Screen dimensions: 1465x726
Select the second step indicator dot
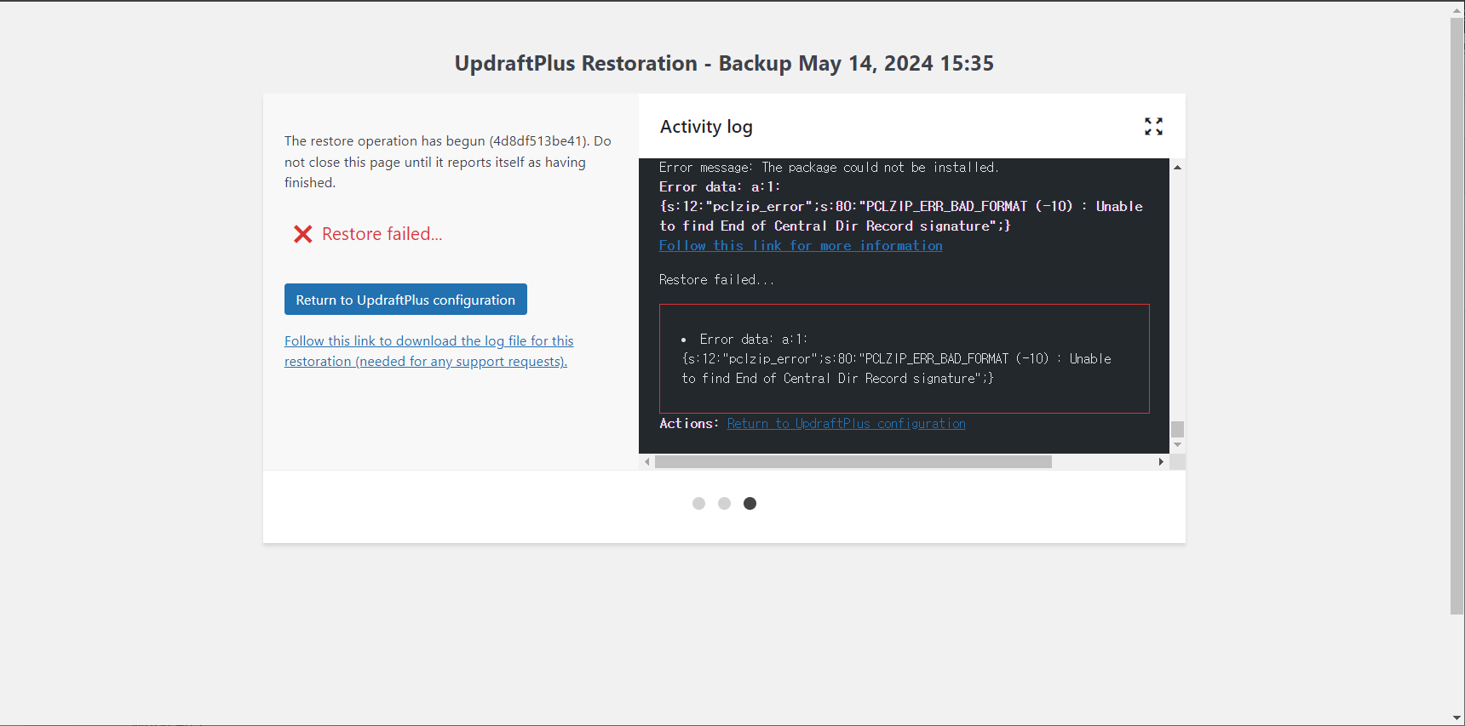724,503
